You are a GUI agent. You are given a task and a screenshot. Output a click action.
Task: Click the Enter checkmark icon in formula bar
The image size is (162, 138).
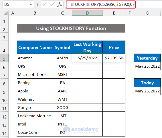tap(52, 4)
